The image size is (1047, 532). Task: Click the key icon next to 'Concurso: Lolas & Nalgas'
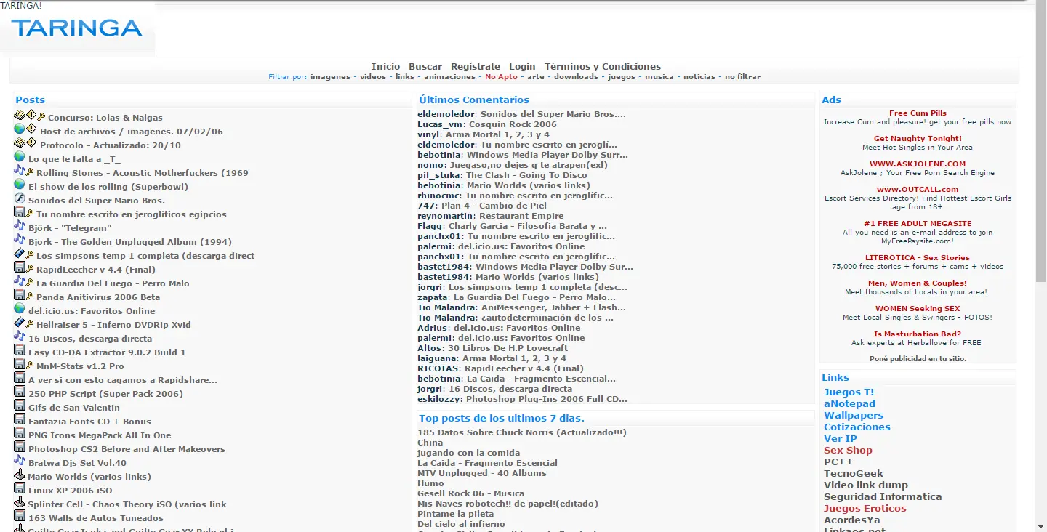[x=41, y=118]
